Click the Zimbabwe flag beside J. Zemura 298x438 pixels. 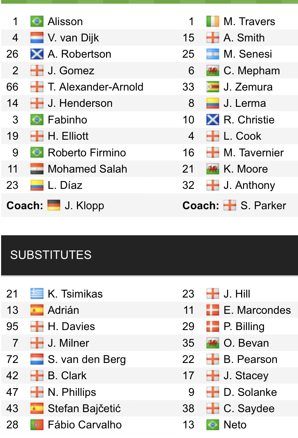pyautogui.click(x=213, y=87)
